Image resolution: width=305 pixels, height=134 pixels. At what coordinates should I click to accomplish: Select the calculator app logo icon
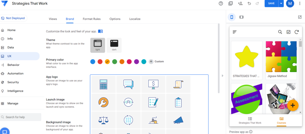coord(103,84)
